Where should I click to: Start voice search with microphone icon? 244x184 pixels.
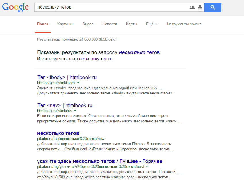click(200, 7)
